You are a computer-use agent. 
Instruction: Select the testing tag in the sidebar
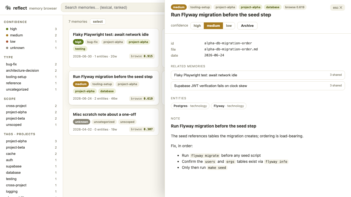coord(31,179)
